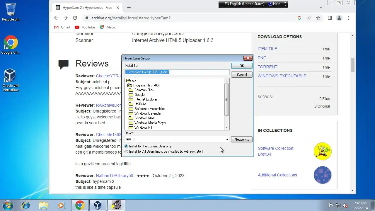
Task: Open the Chrome profile avatar menu
Action: pyautogui.click(x=339, y=18)
